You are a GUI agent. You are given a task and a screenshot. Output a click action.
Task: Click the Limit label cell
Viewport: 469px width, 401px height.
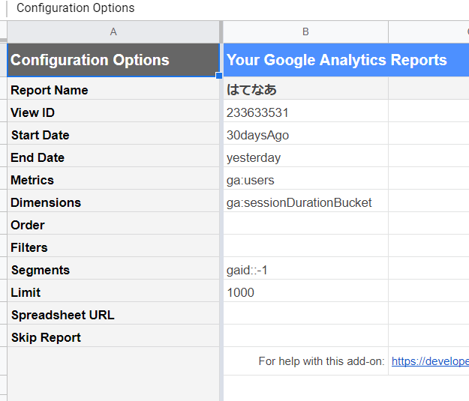[113, 291]
